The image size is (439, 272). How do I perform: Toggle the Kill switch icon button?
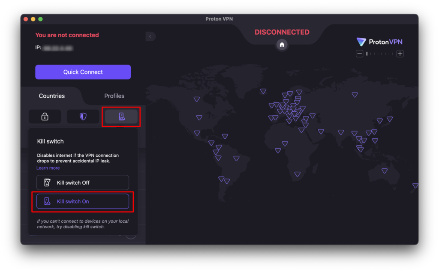coord(121,117)
